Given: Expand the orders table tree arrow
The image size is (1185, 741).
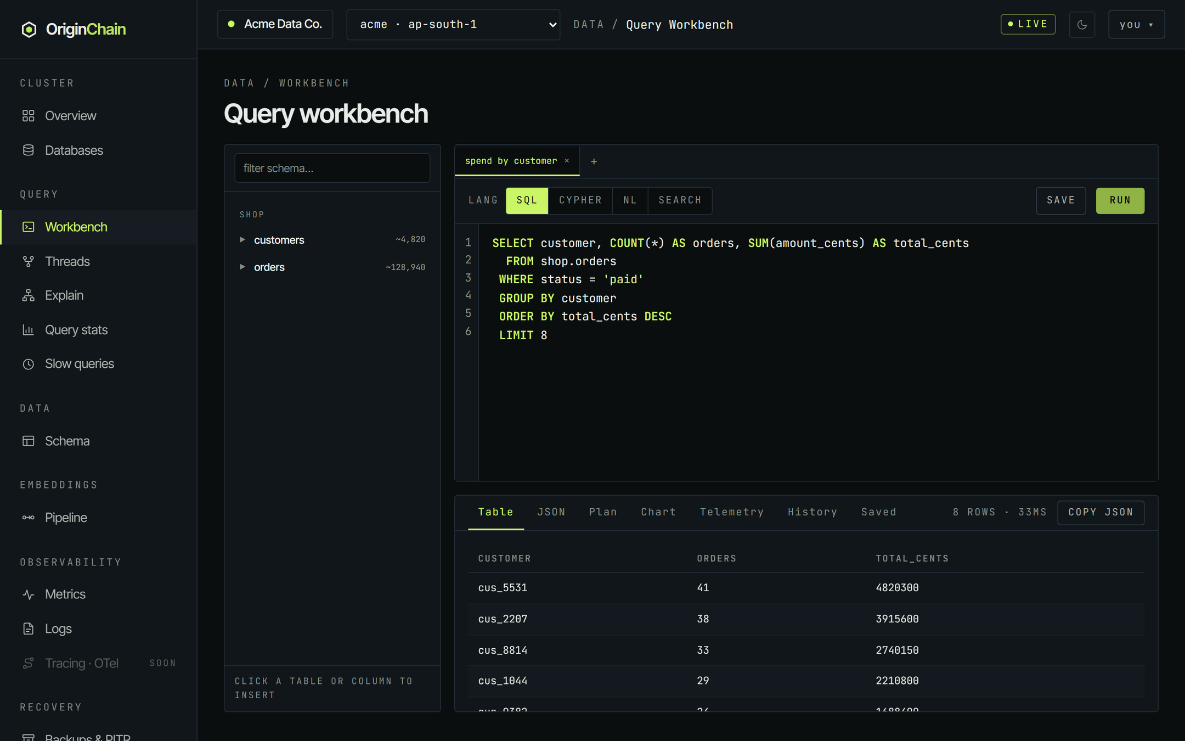Looking at the screenshot, I should 242,267.
